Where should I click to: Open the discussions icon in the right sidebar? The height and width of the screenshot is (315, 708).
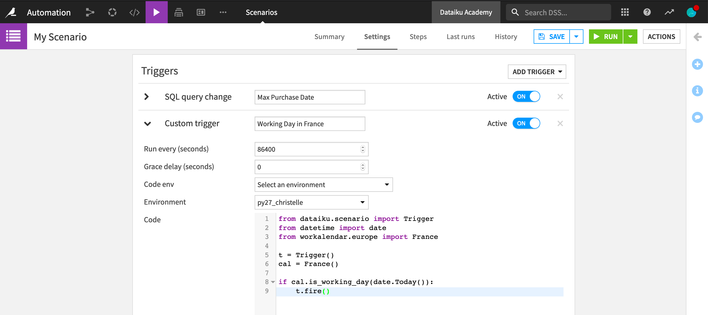[697, 117]
